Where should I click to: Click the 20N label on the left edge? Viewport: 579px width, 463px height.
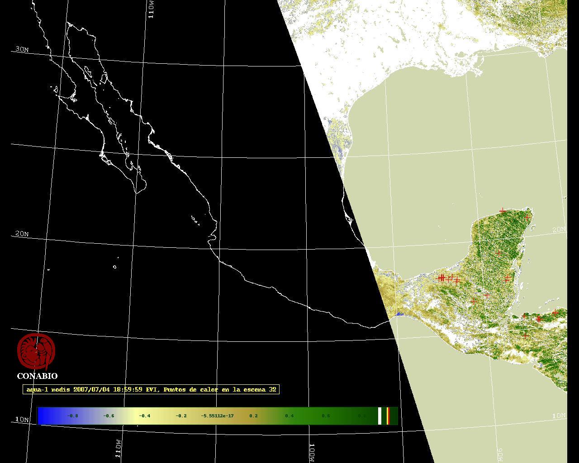pos(22,234)
